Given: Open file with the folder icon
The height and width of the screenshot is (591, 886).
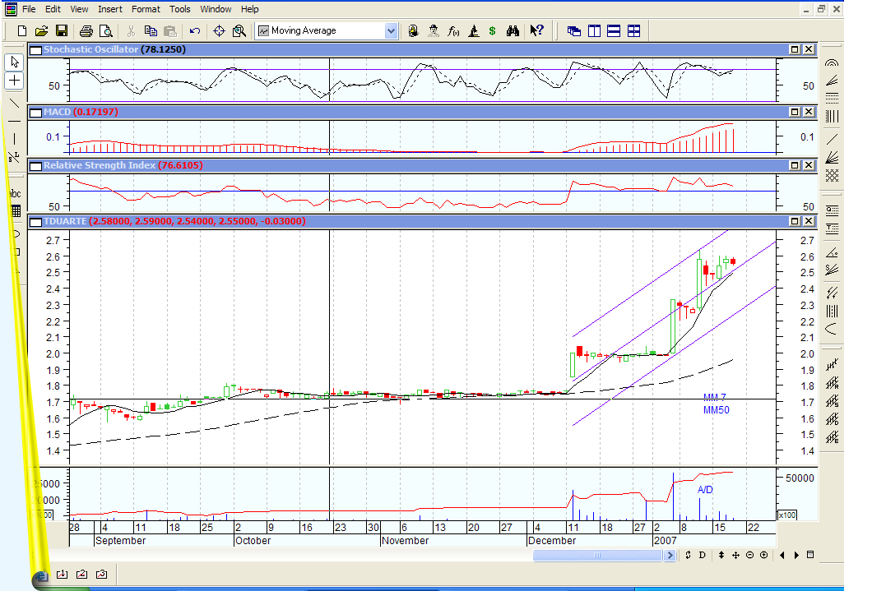Looking at the screenshot, I should (x=41, y=31).
